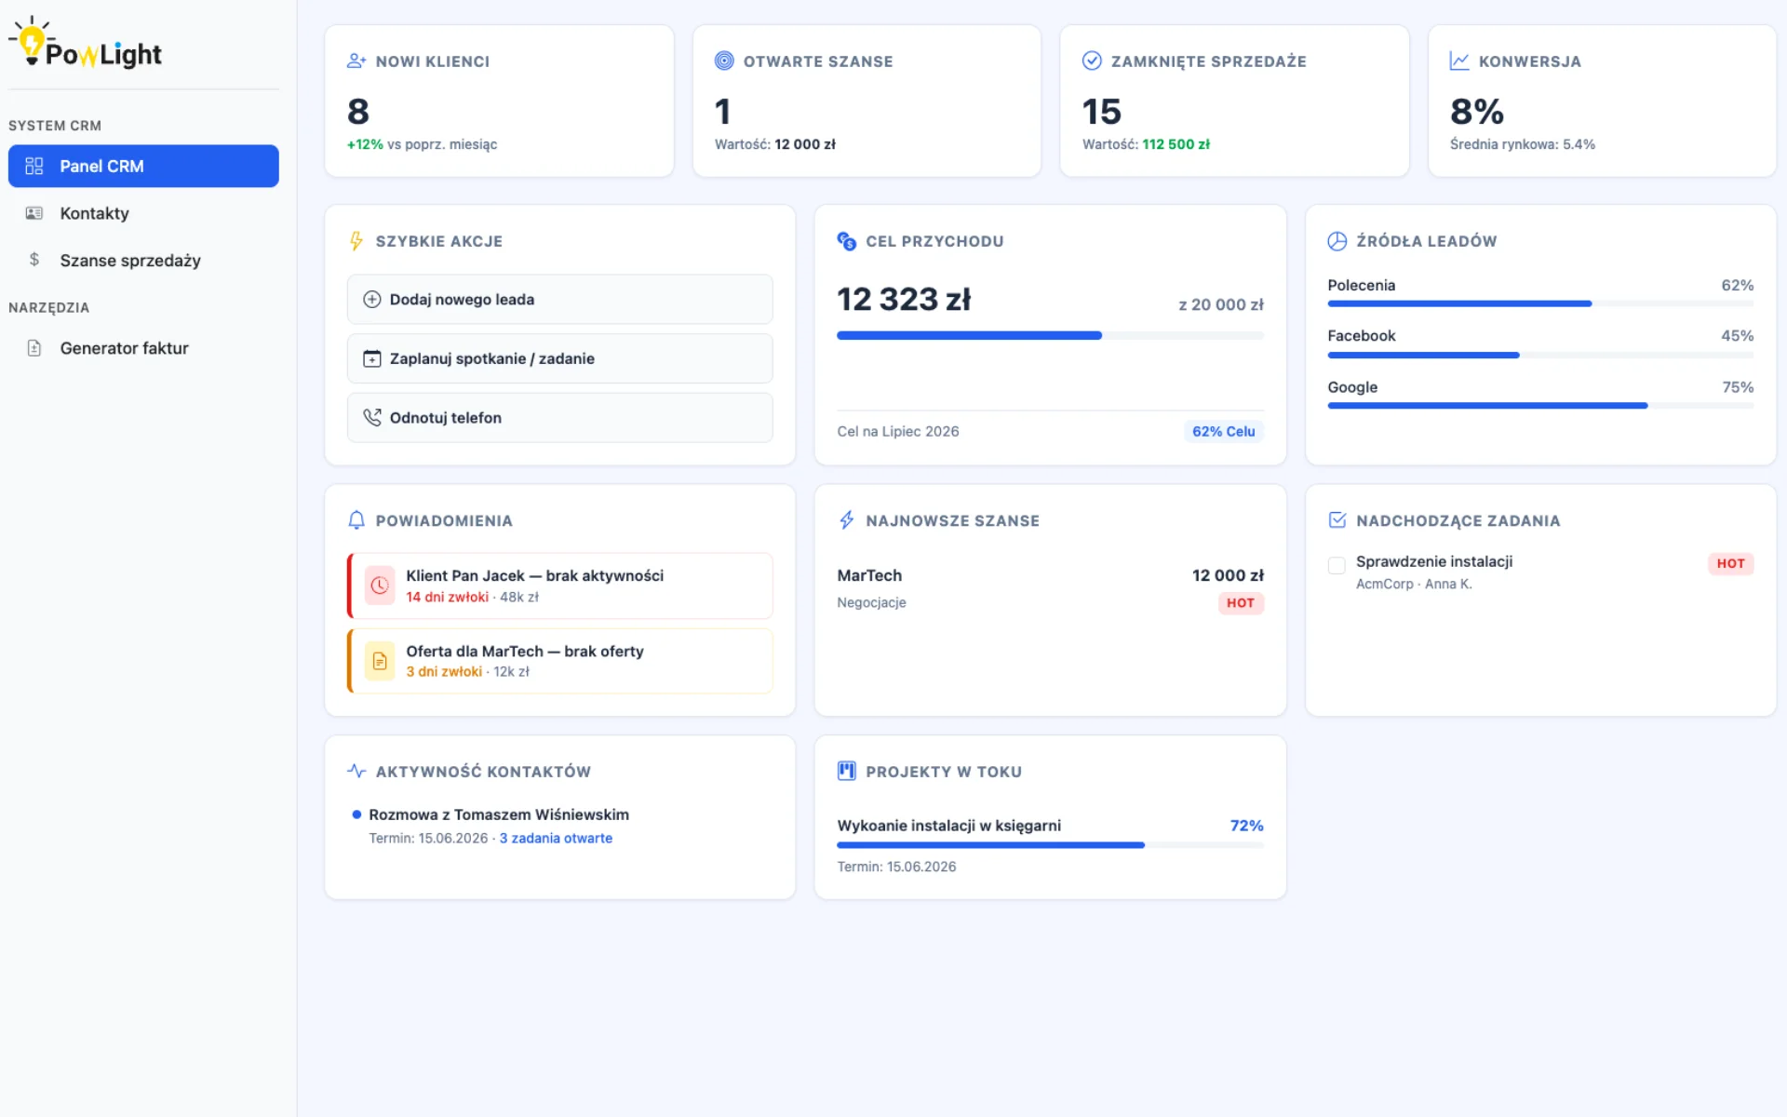The image size is (1787, 1117).
Task: Click the Otwarte szanse target icon
Action: pyautogui.click(x=724, y=61)
